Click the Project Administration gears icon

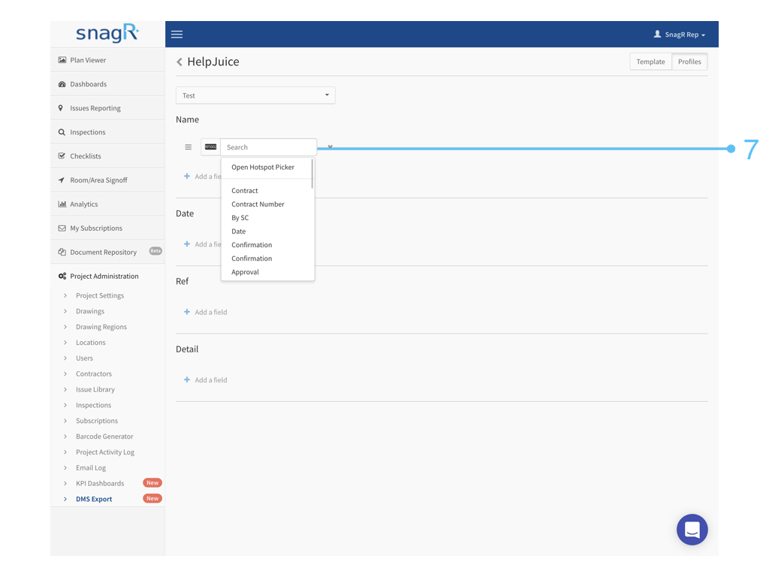[x=62, y=276]
